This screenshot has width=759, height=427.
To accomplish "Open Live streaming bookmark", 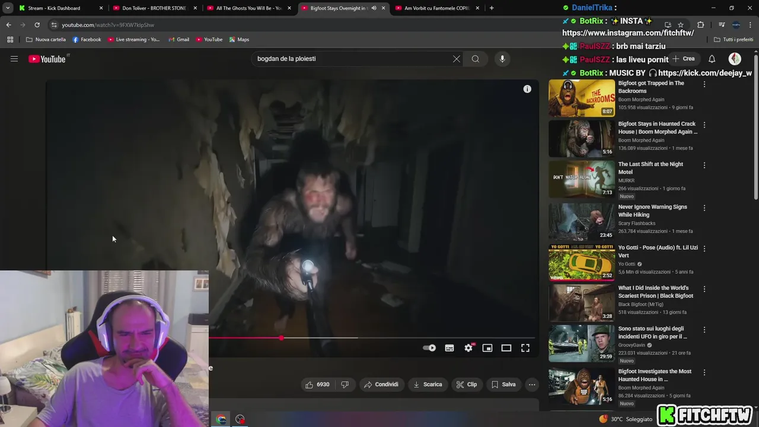I will pos(133,40).
